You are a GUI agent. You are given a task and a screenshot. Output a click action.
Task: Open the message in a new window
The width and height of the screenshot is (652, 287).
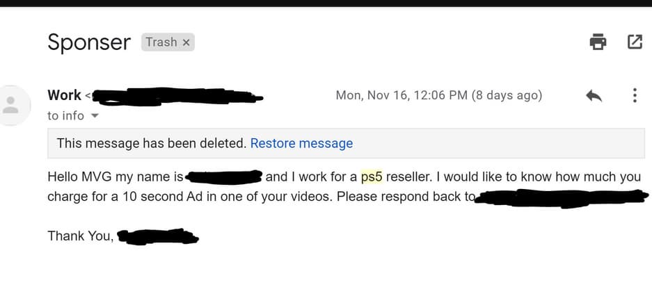[635, 42]
